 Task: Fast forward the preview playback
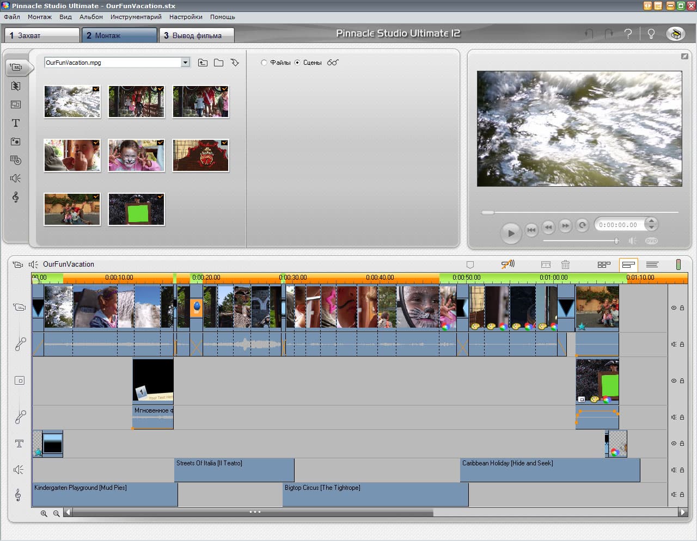[x=565, y=225]
